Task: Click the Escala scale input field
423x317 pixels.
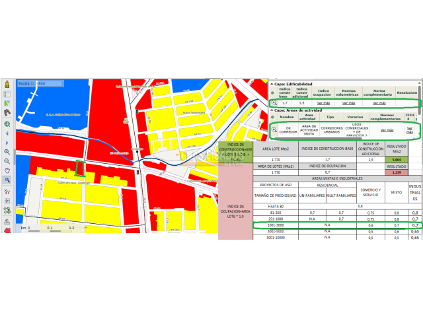Action: pos(48,84)
